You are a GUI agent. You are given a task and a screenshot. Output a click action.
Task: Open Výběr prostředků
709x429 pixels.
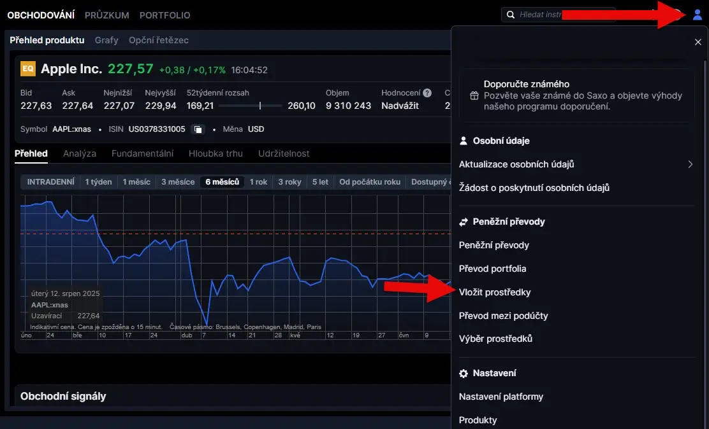tap(495, 339)
